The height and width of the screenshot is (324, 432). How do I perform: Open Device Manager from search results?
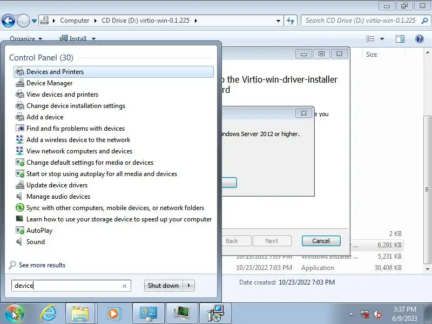click(49, 83)
